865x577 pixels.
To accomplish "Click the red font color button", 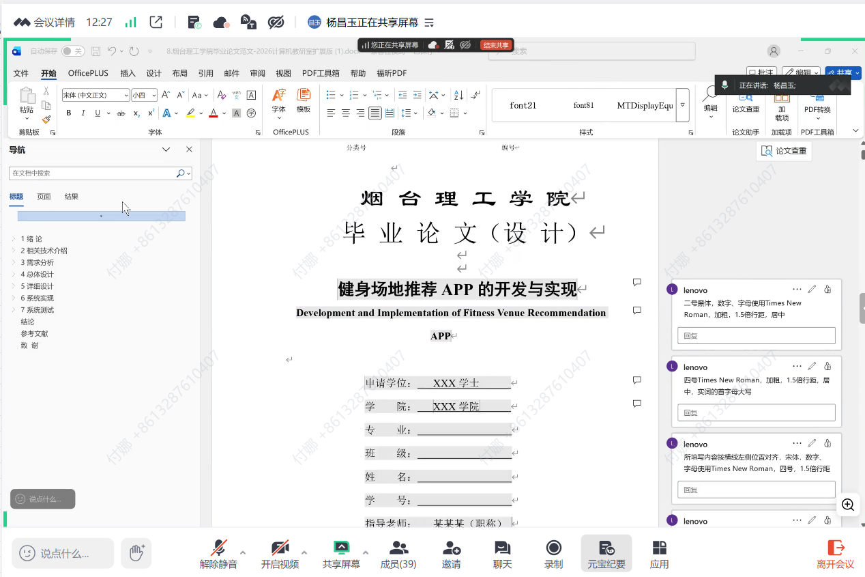I will tap(214, 113).
